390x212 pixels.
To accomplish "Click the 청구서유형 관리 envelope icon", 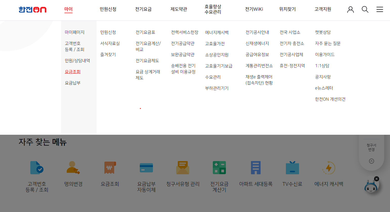I will [183, 168].
